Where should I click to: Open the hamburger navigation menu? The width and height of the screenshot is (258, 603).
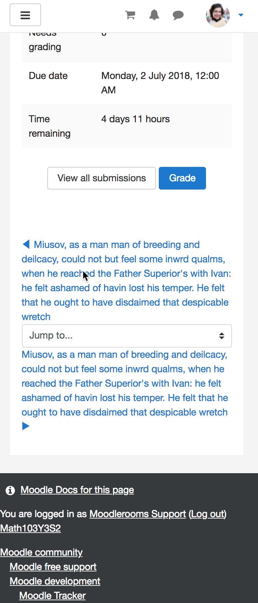[x=25, y=15]
